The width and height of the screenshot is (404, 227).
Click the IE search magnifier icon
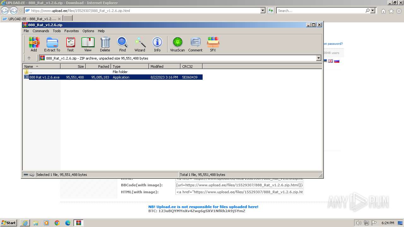click(367, 10)
